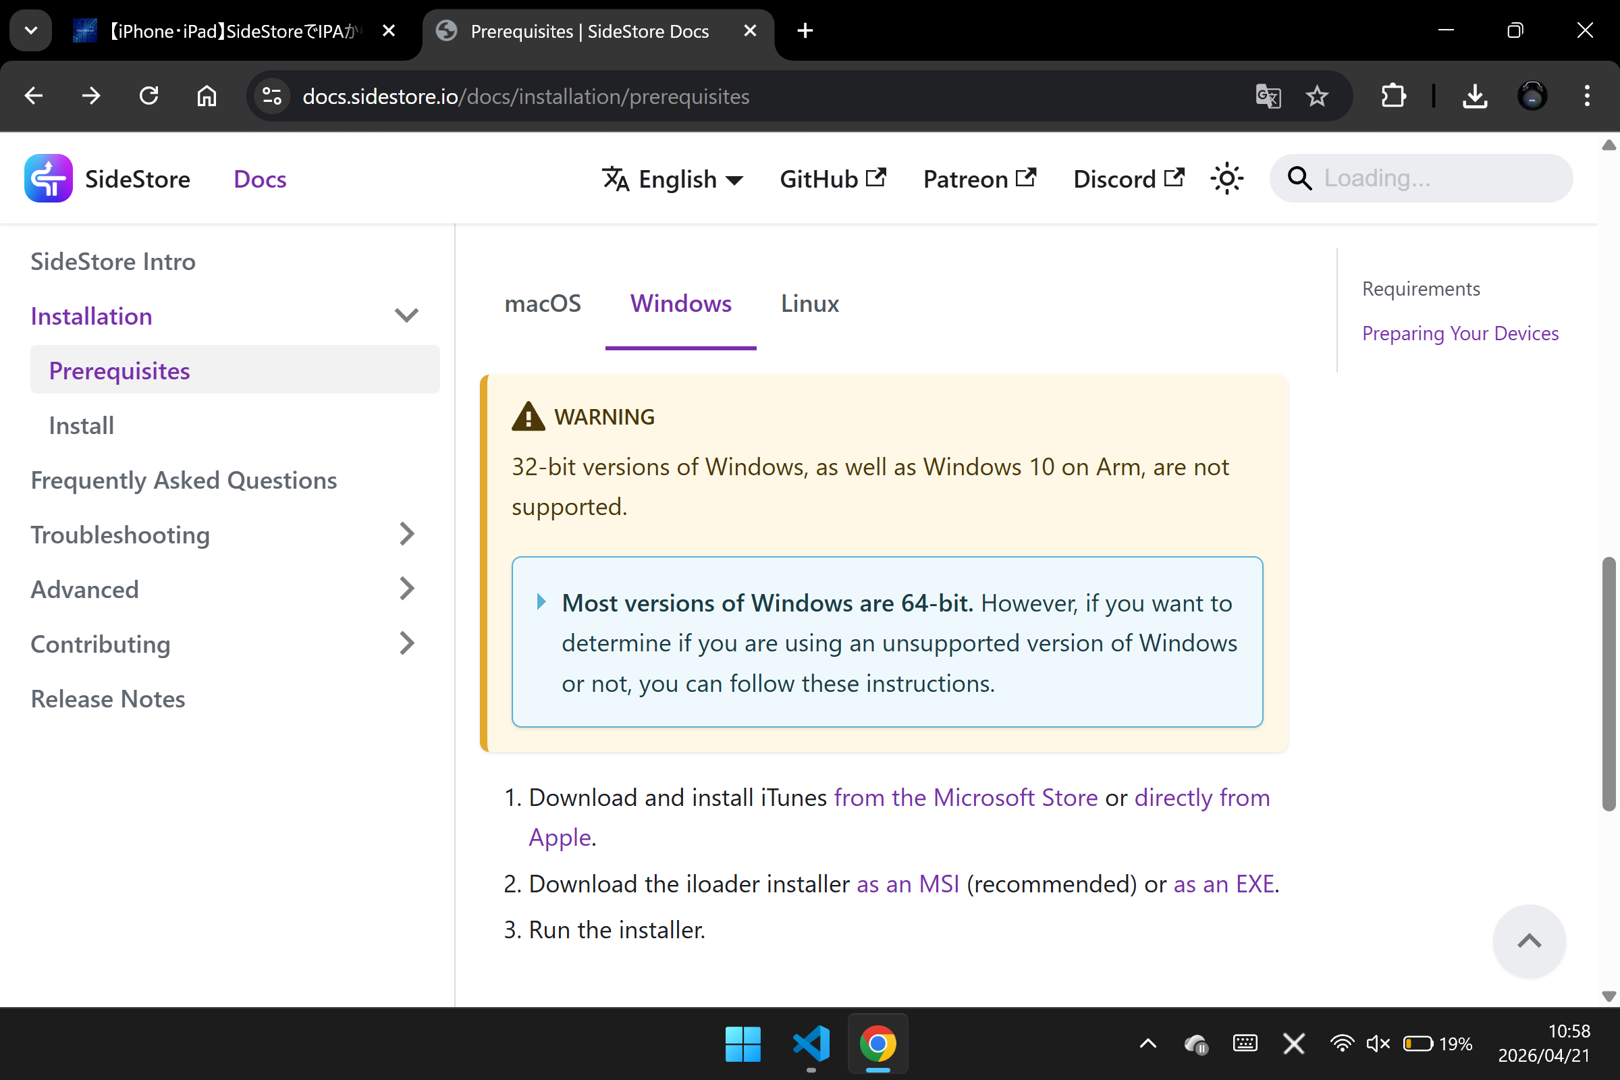Image resolution: width=1620 pixels, height=1080 pixels.
Task: Toggle dark and light mode sun icon
Action: click(1226, 179)
